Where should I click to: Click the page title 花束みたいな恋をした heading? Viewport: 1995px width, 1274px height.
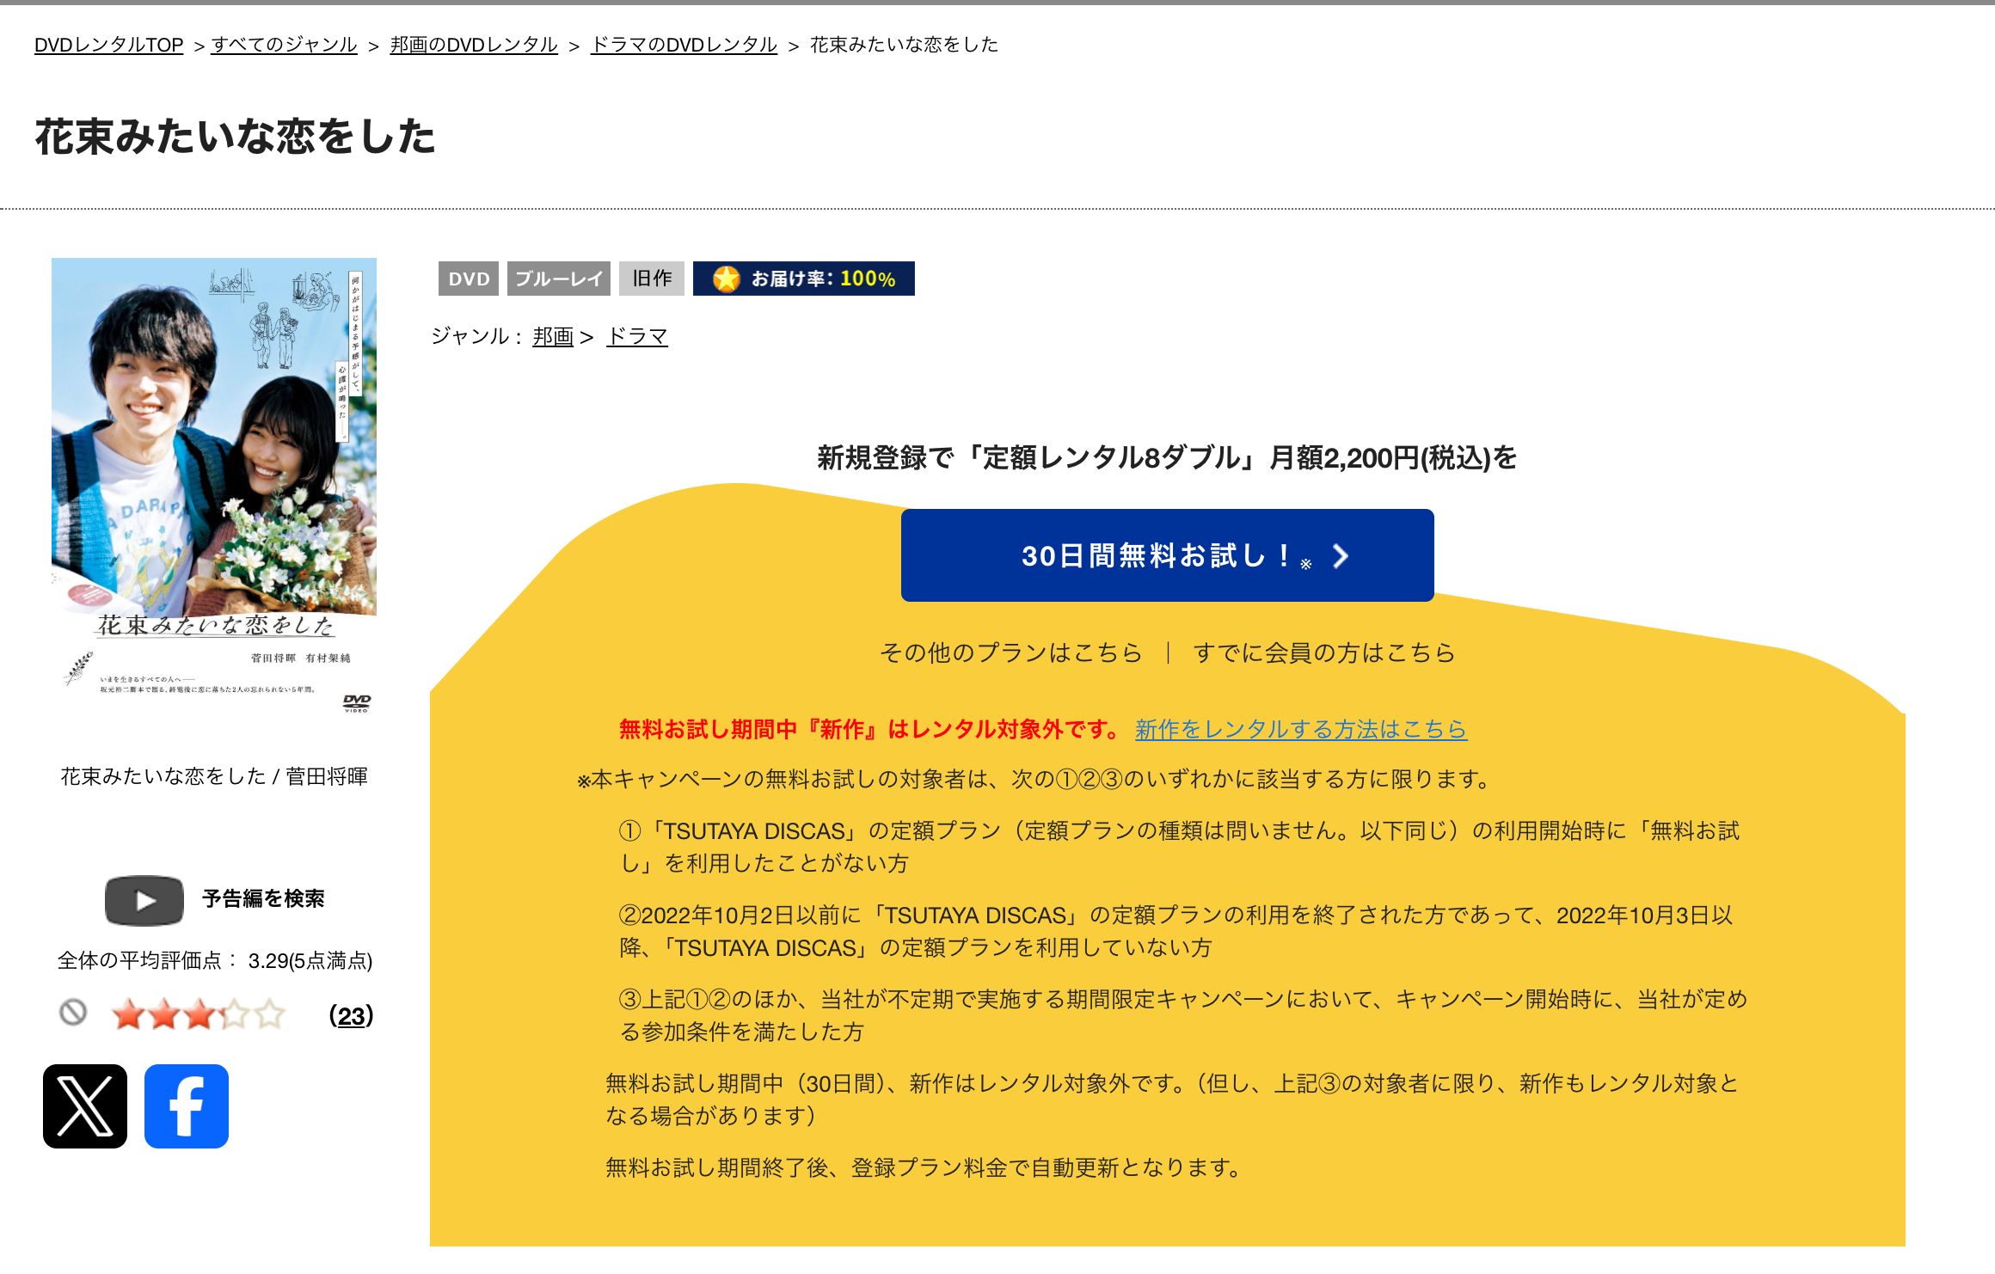click(236, 137)
